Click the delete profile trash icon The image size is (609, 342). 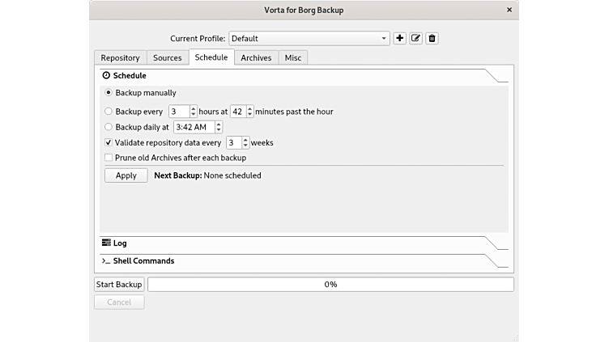click(432, 38)
